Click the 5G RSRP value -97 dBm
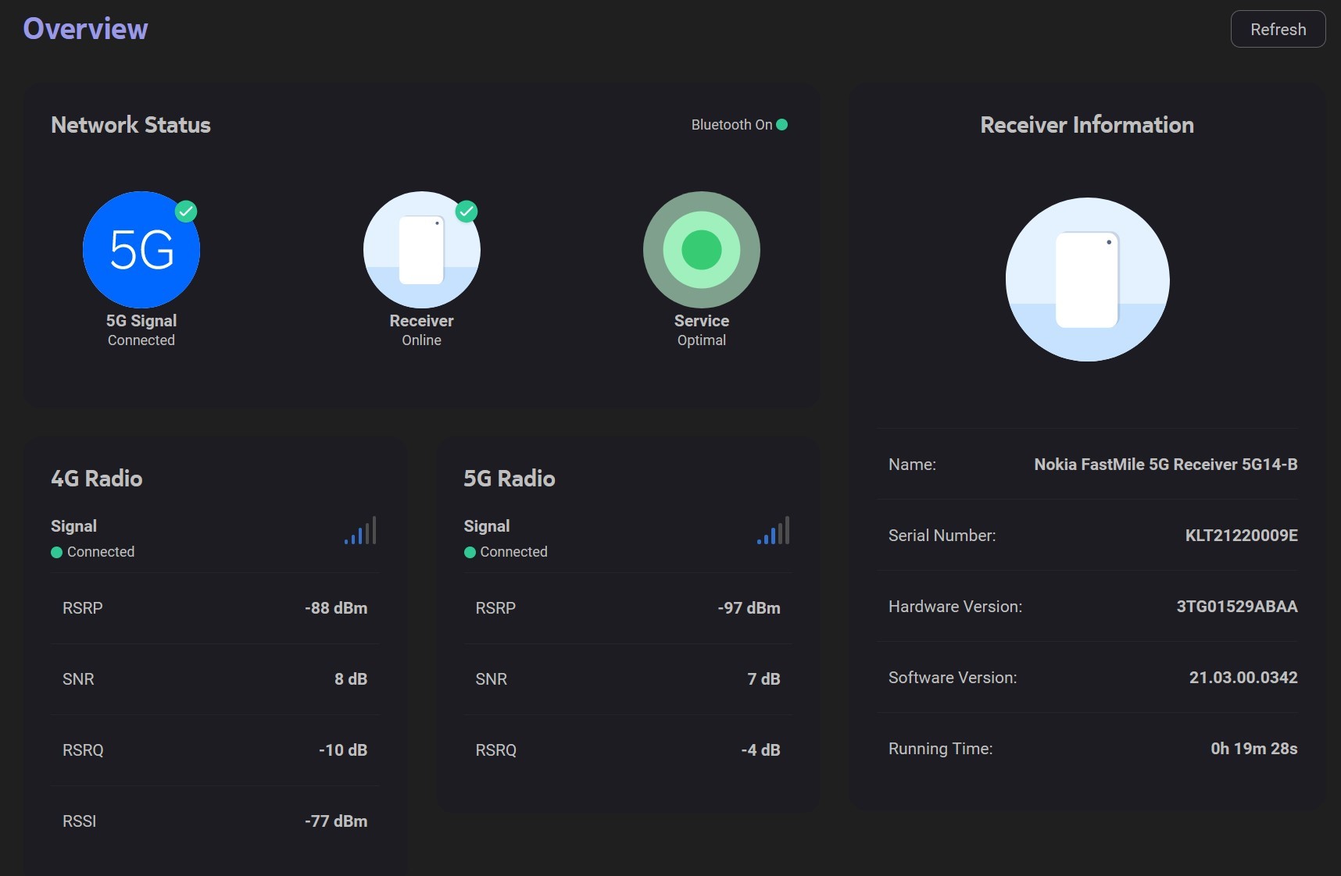Screen dimensions: 1341x876 click(749, 608)
